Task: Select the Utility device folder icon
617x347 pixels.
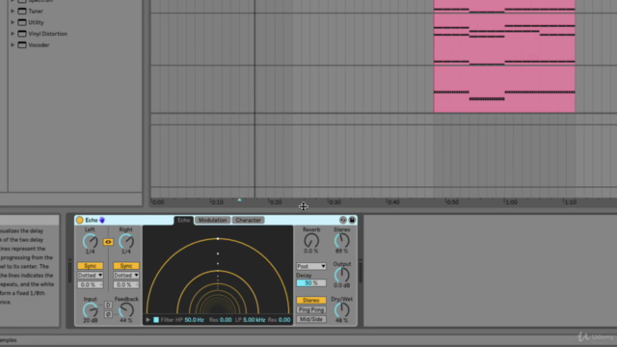Action: pos(22,22)
